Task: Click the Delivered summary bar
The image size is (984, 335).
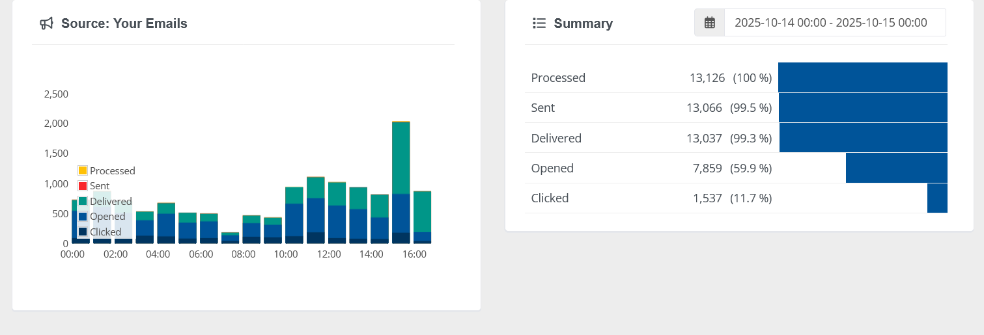Action: (863, 138)
